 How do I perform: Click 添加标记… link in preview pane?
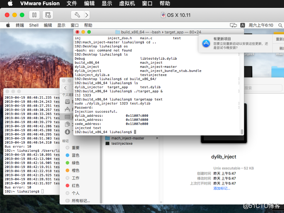coord(222,188)
